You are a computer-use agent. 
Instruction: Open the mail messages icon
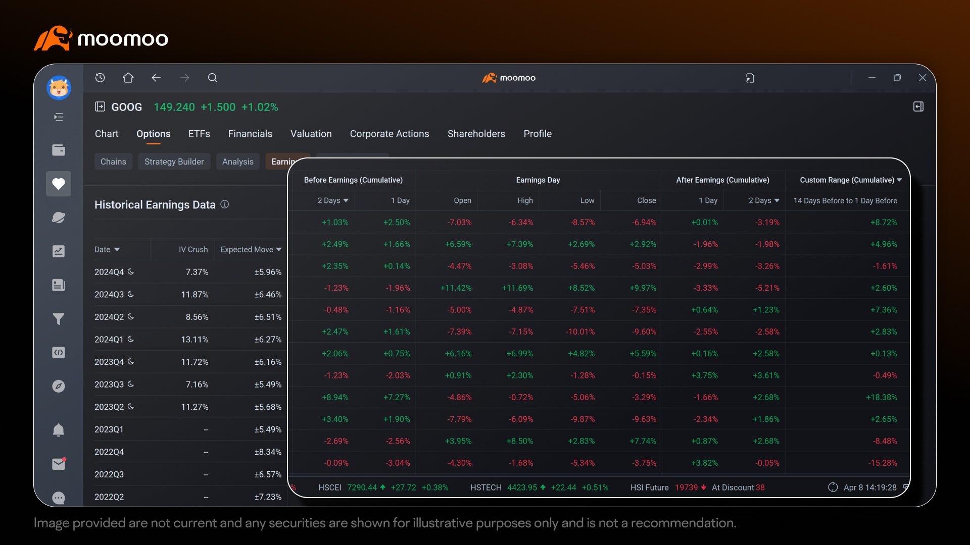[59, 464]
